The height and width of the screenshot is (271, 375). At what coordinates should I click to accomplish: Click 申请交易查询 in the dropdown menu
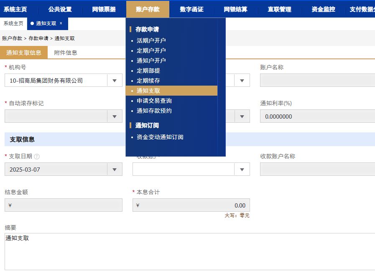click(x=154, y=101)
